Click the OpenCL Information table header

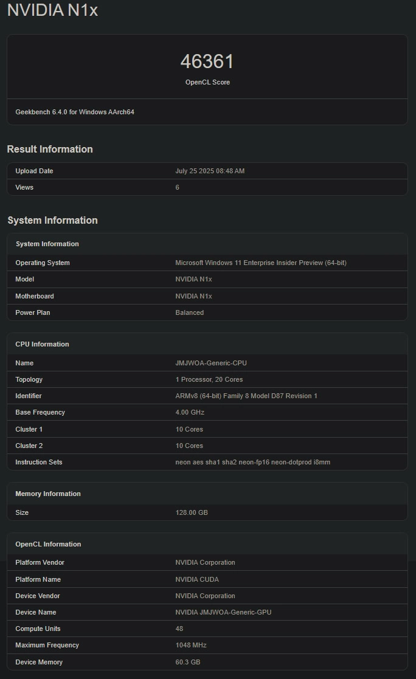coord(48,544)
